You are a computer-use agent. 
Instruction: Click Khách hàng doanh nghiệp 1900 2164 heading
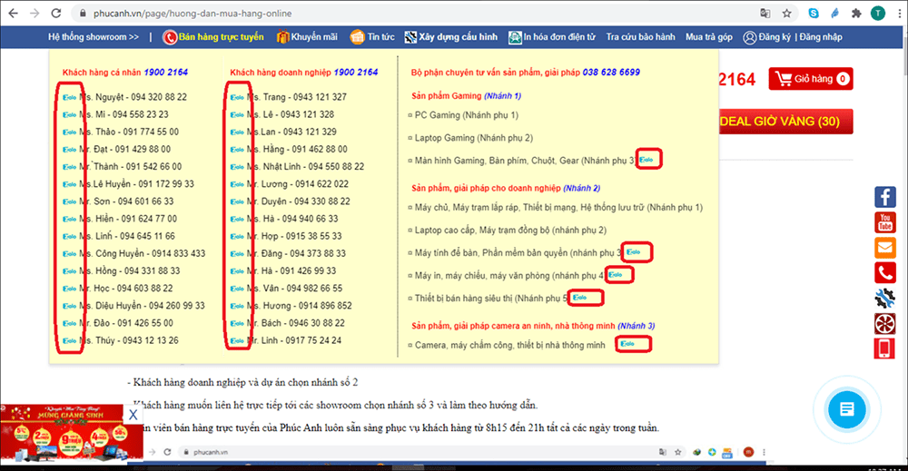[x=304, y=73]
